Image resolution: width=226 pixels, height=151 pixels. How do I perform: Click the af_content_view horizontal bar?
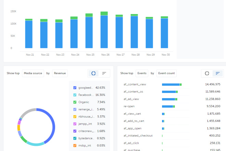click(172, 84)
